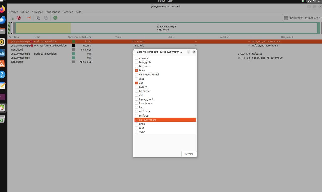
Task: Open the Affichage menu
Action: [37, 12]
